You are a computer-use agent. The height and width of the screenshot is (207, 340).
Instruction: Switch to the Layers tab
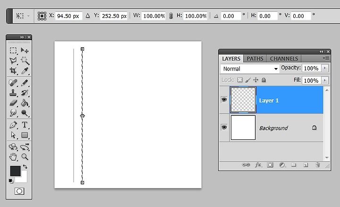(231, 59)
